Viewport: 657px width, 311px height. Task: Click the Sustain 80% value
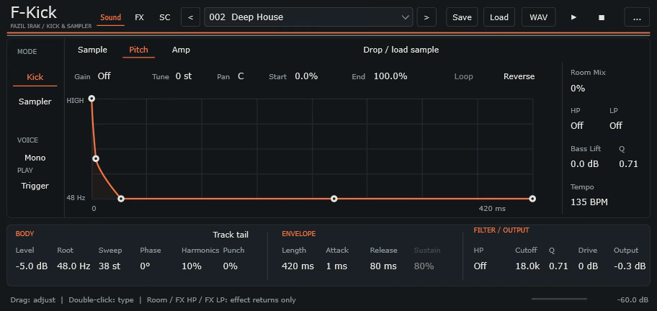coord(424,266)
